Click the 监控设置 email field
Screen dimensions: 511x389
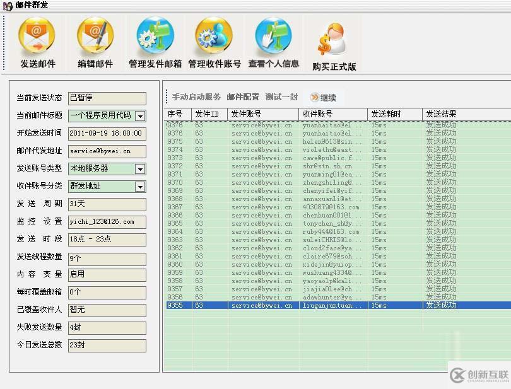click(x=107, y=222)
